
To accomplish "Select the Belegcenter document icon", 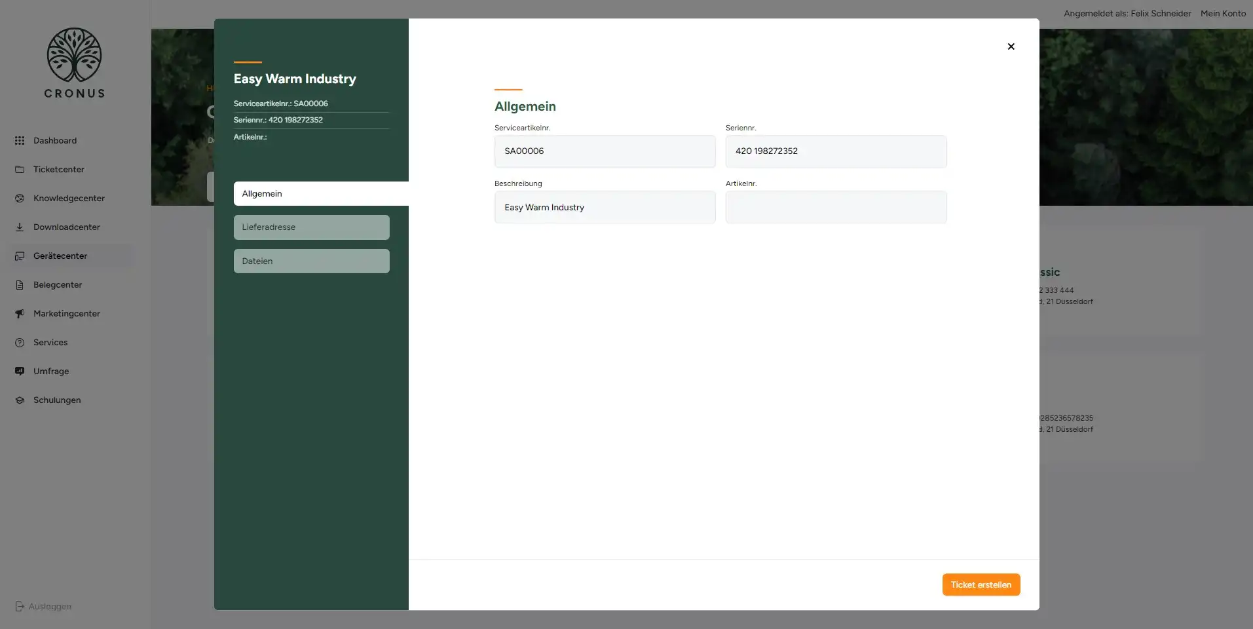I will (20, 284).
